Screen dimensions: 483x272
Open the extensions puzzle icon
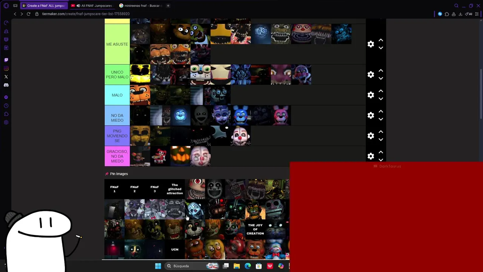447,14
